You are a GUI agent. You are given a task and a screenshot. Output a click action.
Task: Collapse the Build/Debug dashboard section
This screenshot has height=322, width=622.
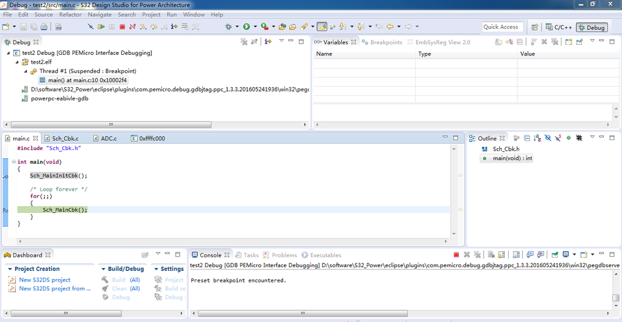(x=103, y=269)
